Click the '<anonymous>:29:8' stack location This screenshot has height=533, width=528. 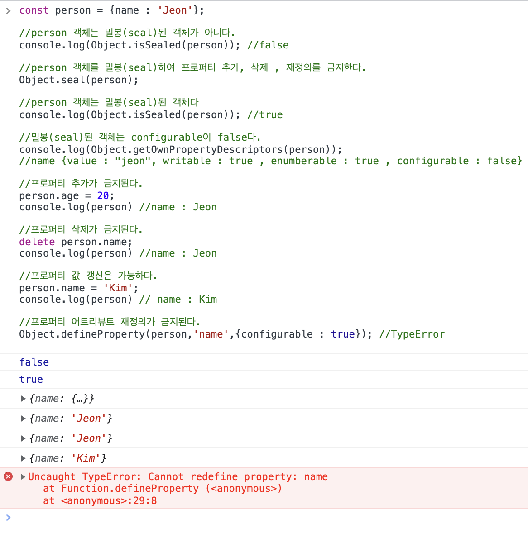pos(109,501)
